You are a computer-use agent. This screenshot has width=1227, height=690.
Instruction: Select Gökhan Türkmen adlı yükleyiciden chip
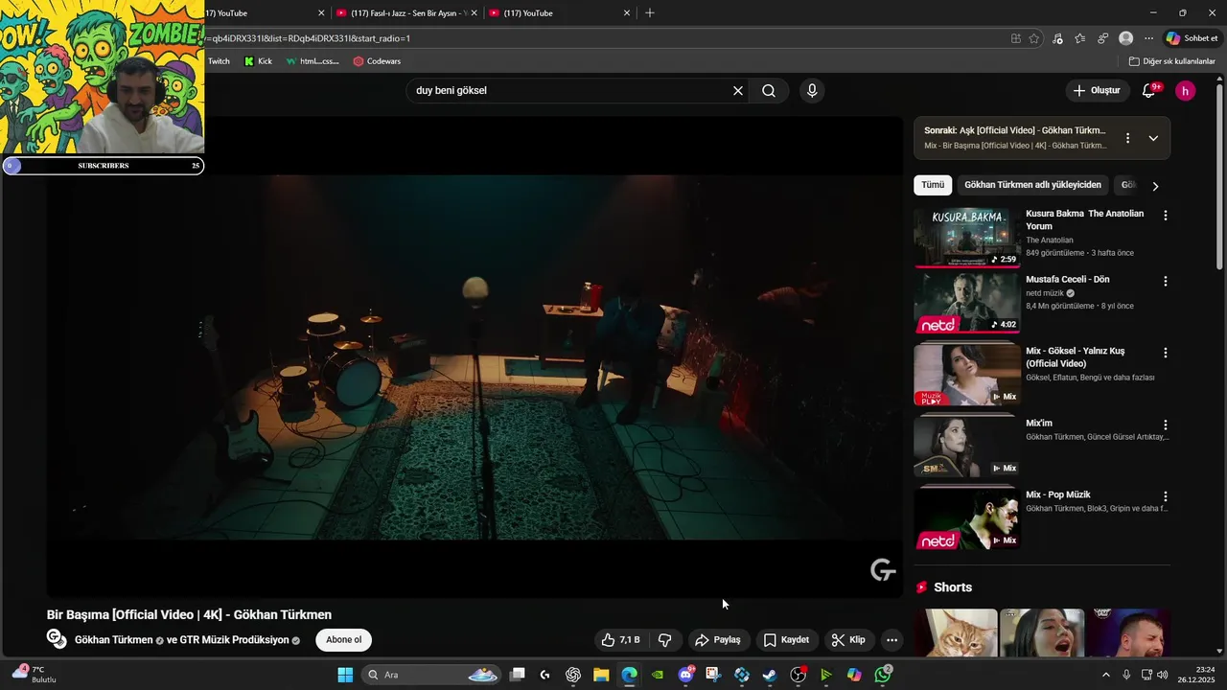pyautogui.click(x=1033, y=185)
